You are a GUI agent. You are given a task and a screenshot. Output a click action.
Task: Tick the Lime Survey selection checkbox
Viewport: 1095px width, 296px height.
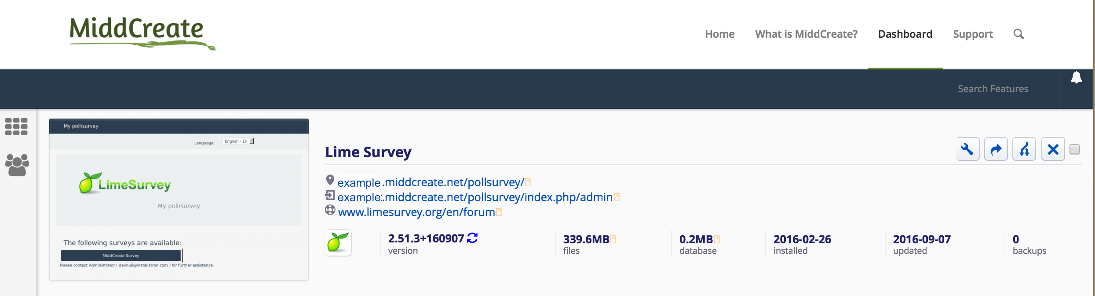click(x=1075, y=149)
